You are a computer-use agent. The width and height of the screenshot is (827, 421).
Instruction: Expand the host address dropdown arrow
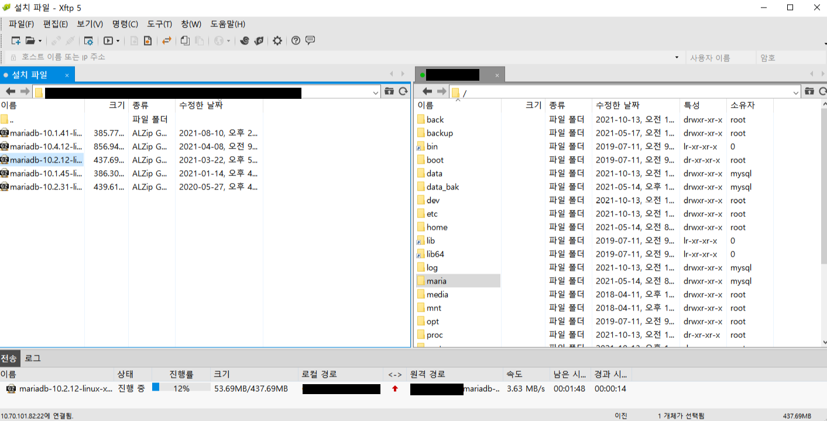tap(677, 57)
